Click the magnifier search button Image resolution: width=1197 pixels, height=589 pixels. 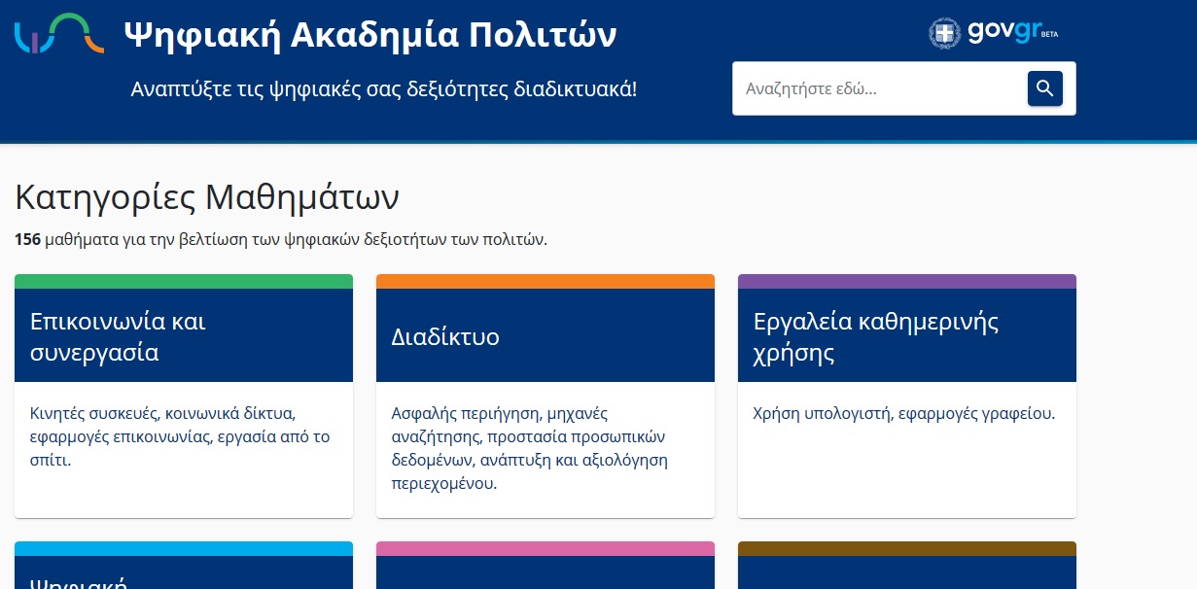coord(1044,88)
